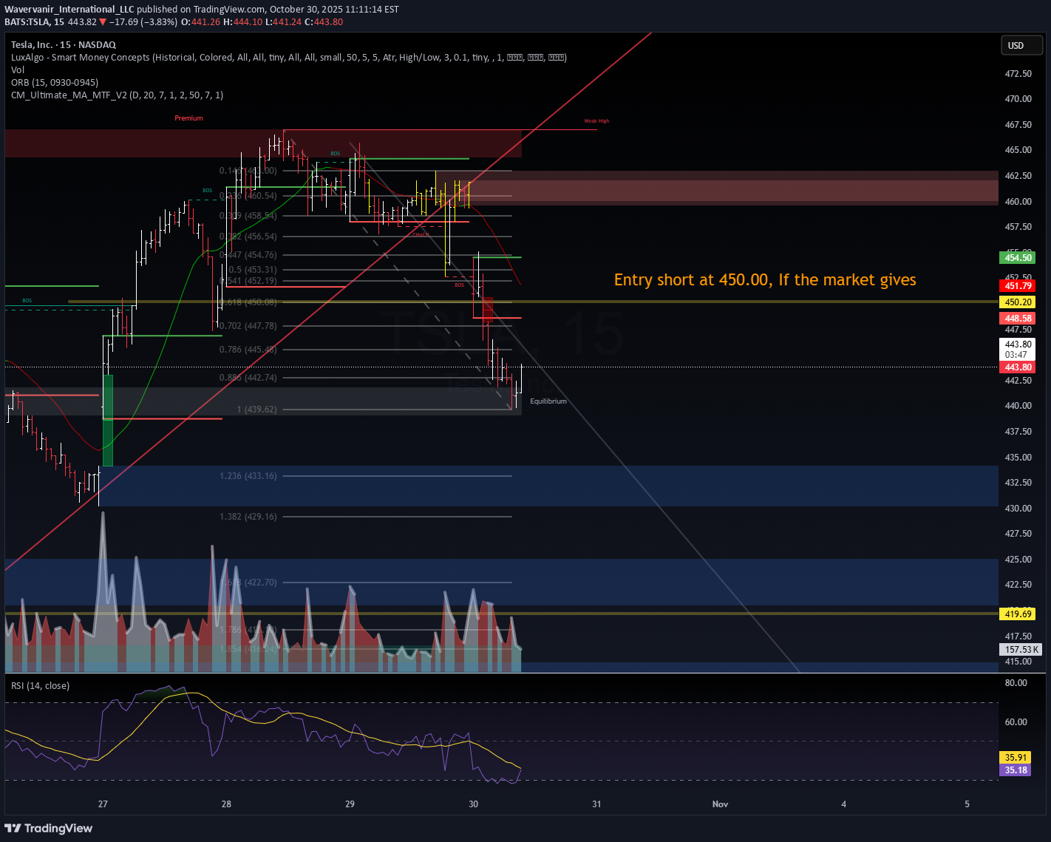Select the 1.236 (433.16) Fibonacci level label
Image resolution: width=1051 pixels, height=842 pixels.
point(248,476)
